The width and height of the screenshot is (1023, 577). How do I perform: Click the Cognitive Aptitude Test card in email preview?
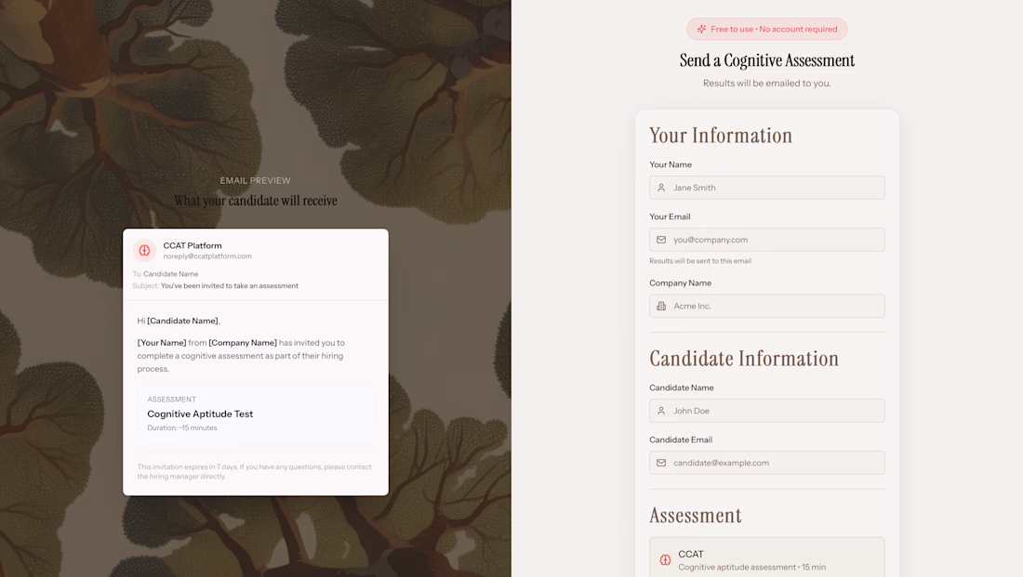[256, 413]
